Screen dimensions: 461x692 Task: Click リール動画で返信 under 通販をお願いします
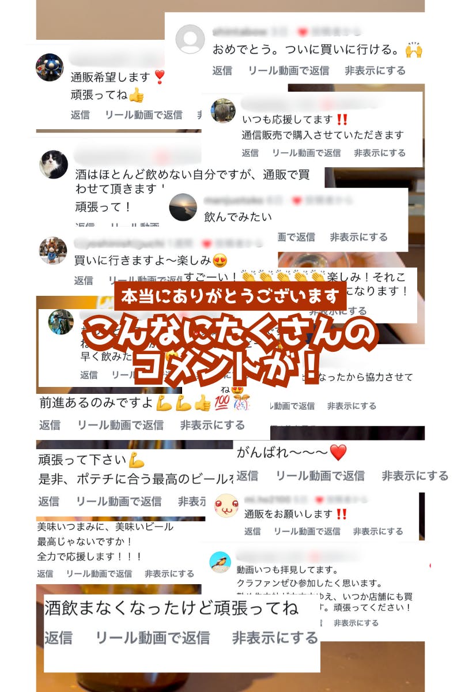click(307, 531)
